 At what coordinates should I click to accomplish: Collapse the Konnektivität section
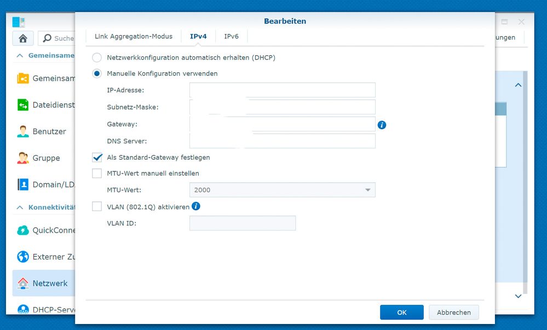click(x=20, y=207)
